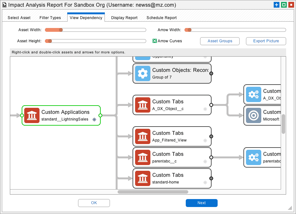Click the OK button
Viewport: 296px width, 214px height.
94,203
